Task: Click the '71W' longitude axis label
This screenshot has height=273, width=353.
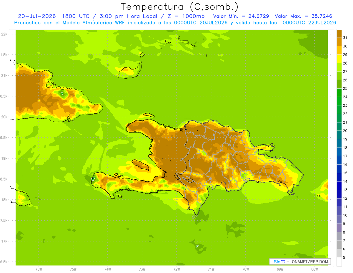Action: coord(211,269)
